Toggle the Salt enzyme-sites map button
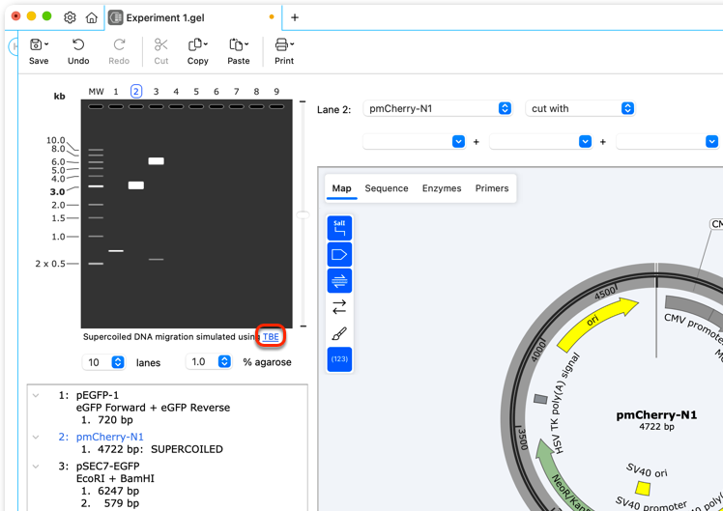The image size is (723, 511). (339, 228)
